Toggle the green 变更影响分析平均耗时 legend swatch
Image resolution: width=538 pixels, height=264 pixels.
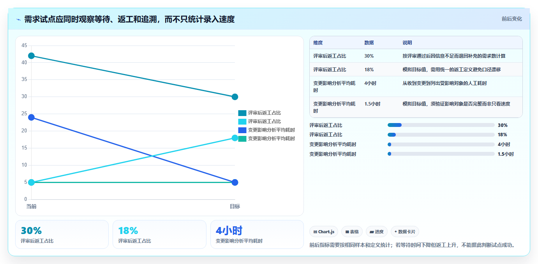242,139
